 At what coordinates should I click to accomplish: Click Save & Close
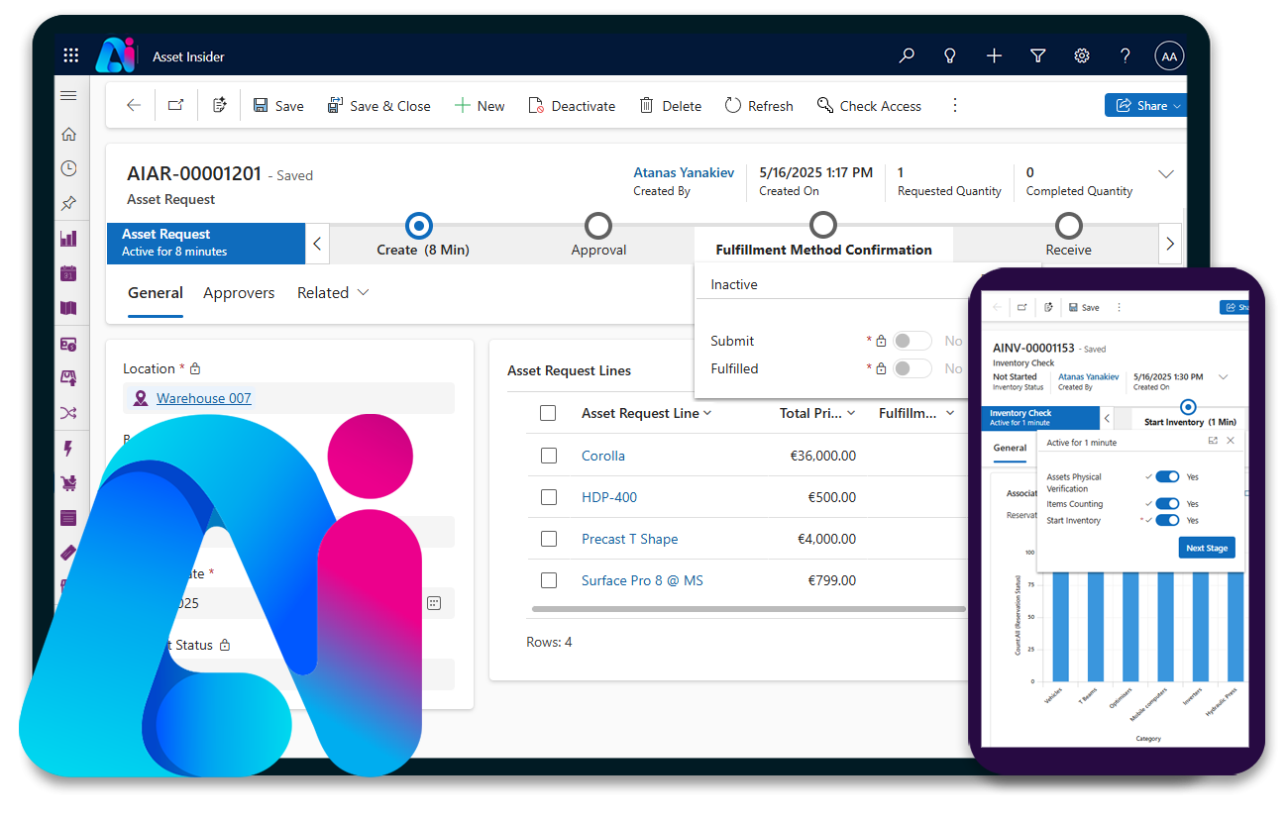coord(379,106)
